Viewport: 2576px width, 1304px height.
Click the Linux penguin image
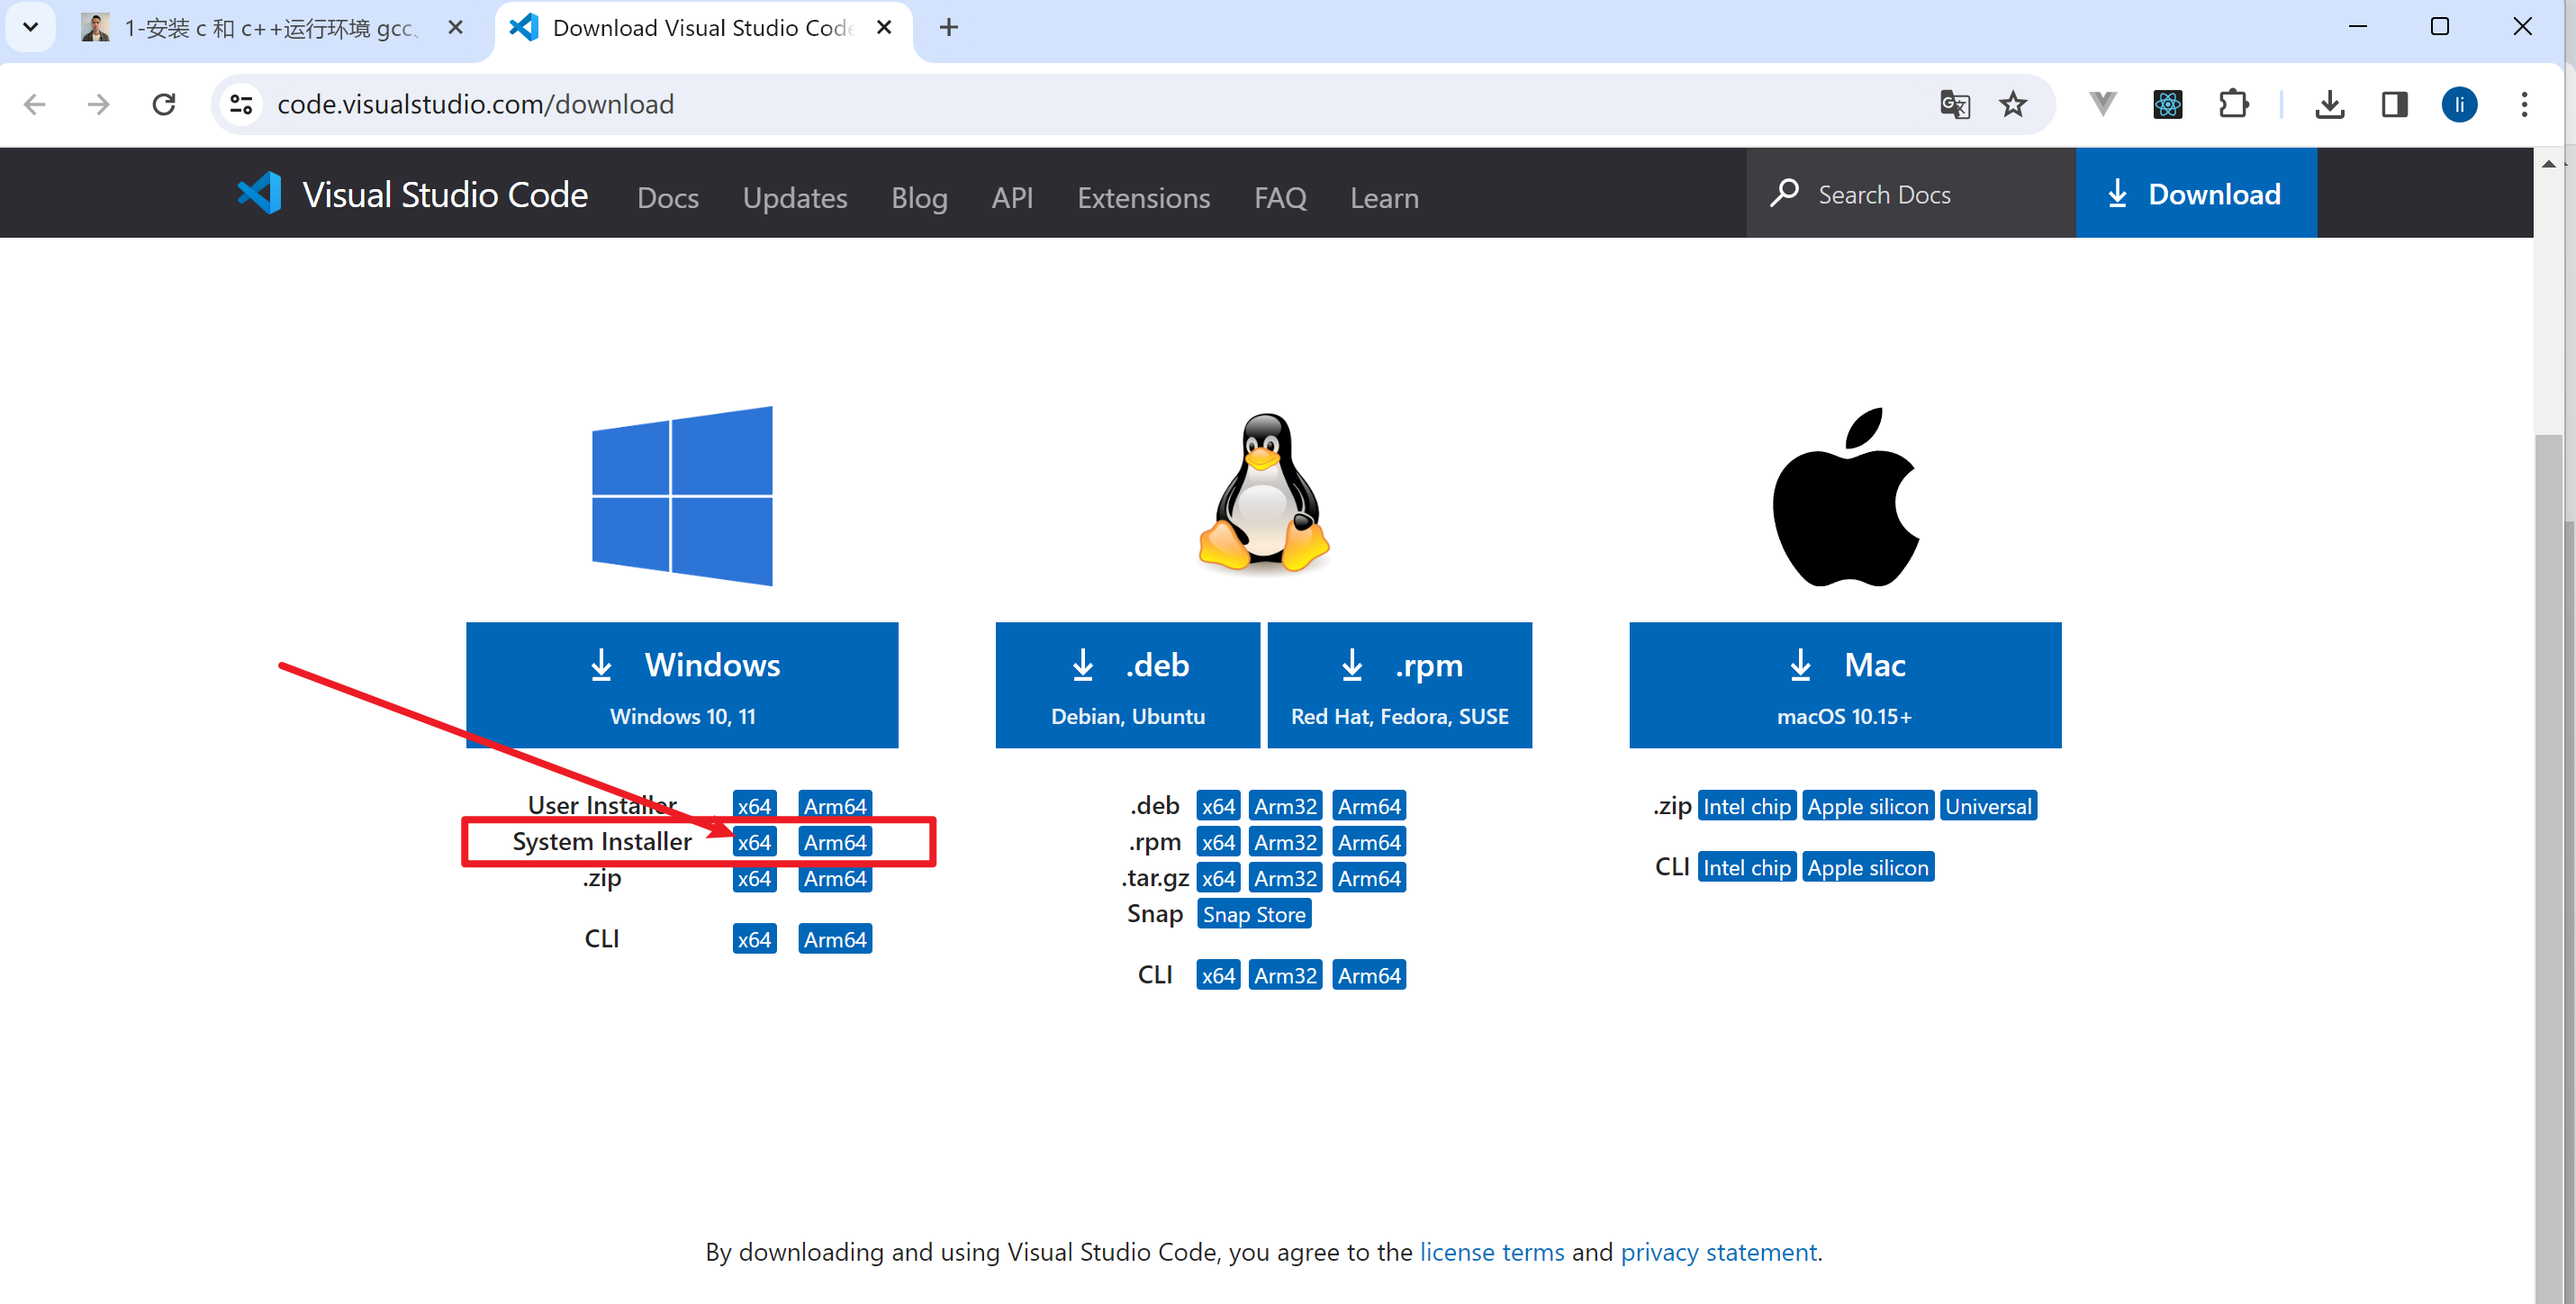(x=1264, y=494)
